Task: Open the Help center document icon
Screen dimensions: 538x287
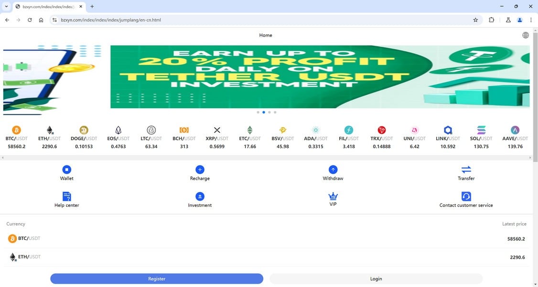Action: pyautogui.click(x=66, y=196)
